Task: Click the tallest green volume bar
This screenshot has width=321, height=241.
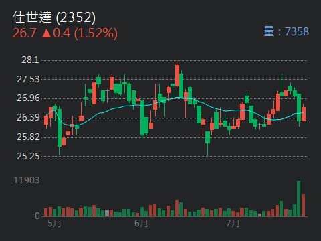Action: tap(299, 199)
